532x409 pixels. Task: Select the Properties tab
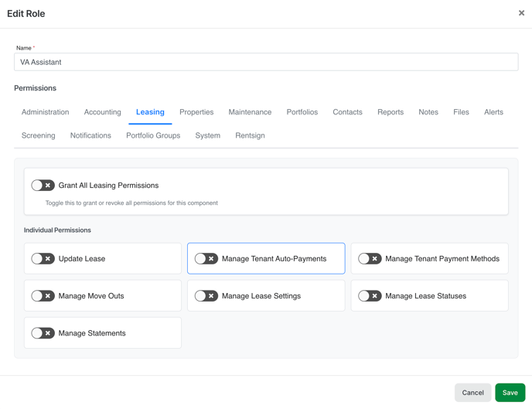tap(196, 112)
